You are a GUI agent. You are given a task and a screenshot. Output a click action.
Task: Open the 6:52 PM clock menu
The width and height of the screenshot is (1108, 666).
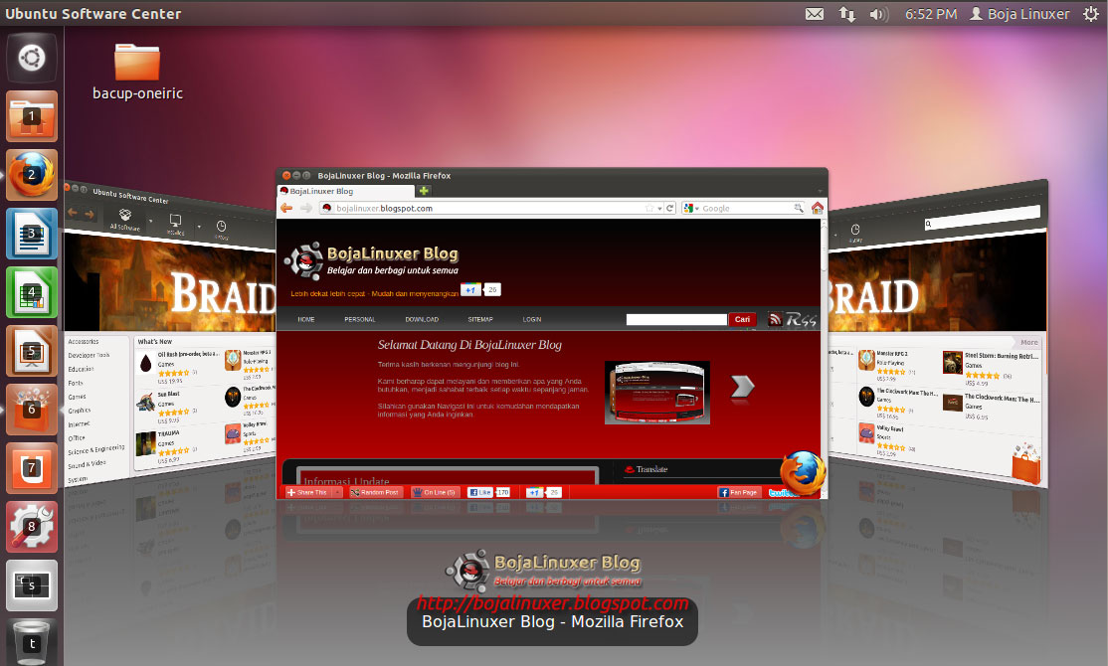coord(931,13)
